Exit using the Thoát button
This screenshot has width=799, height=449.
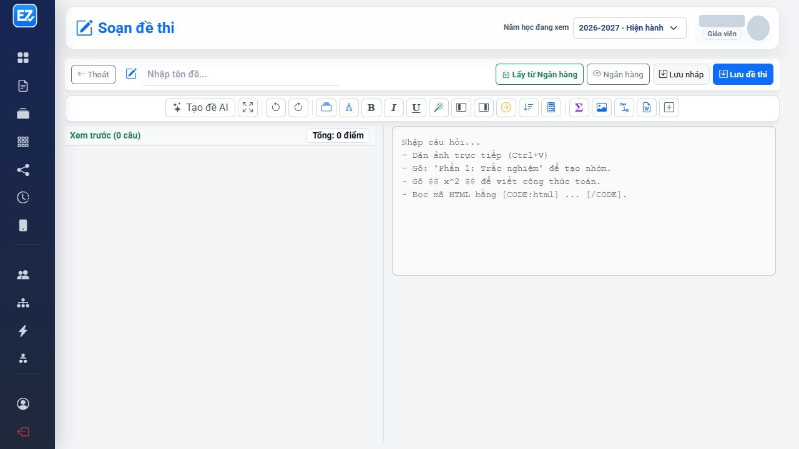93,74
